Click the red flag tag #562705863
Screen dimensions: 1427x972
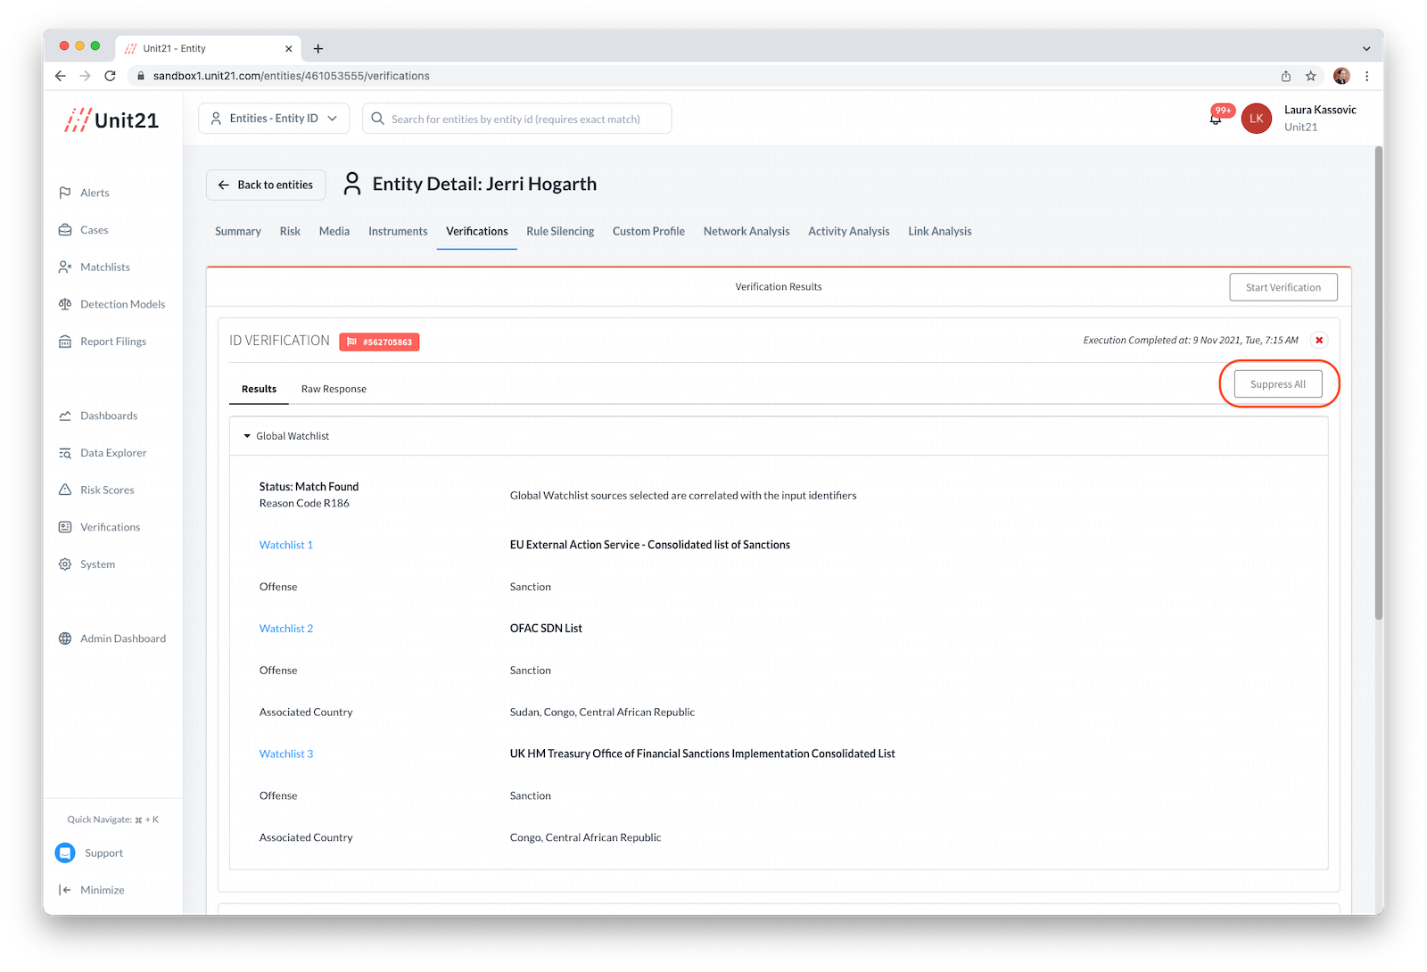(379, 342)
